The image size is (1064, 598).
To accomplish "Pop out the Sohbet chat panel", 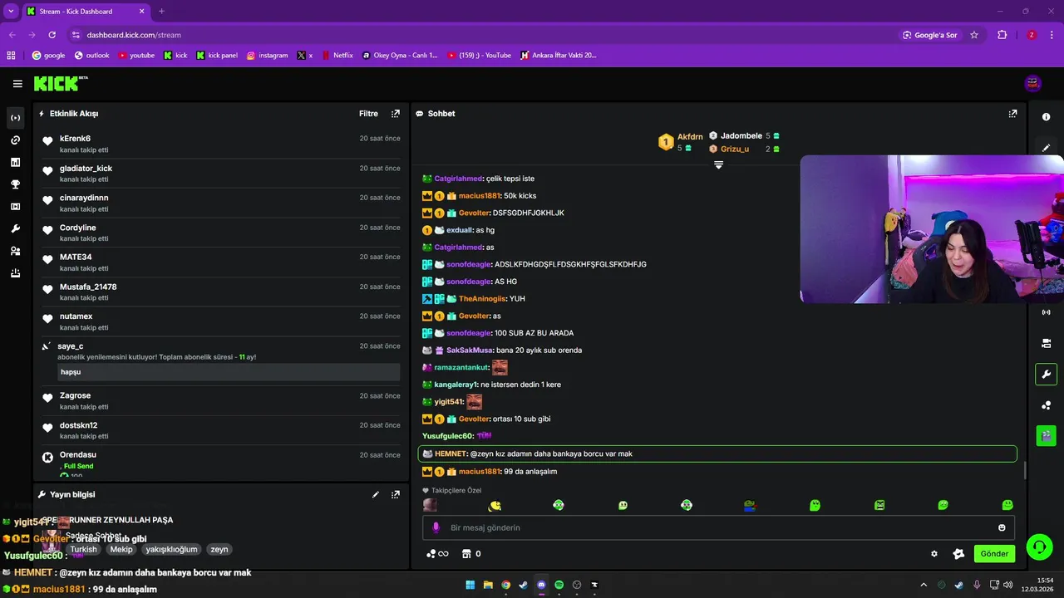I will click(1012, 114).
